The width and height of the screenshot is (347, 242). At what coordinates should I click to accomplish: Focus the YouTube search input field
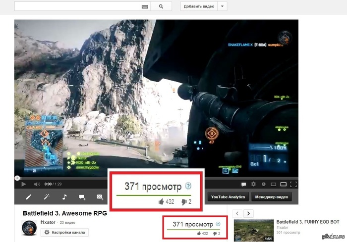click(x=82, y=6)
